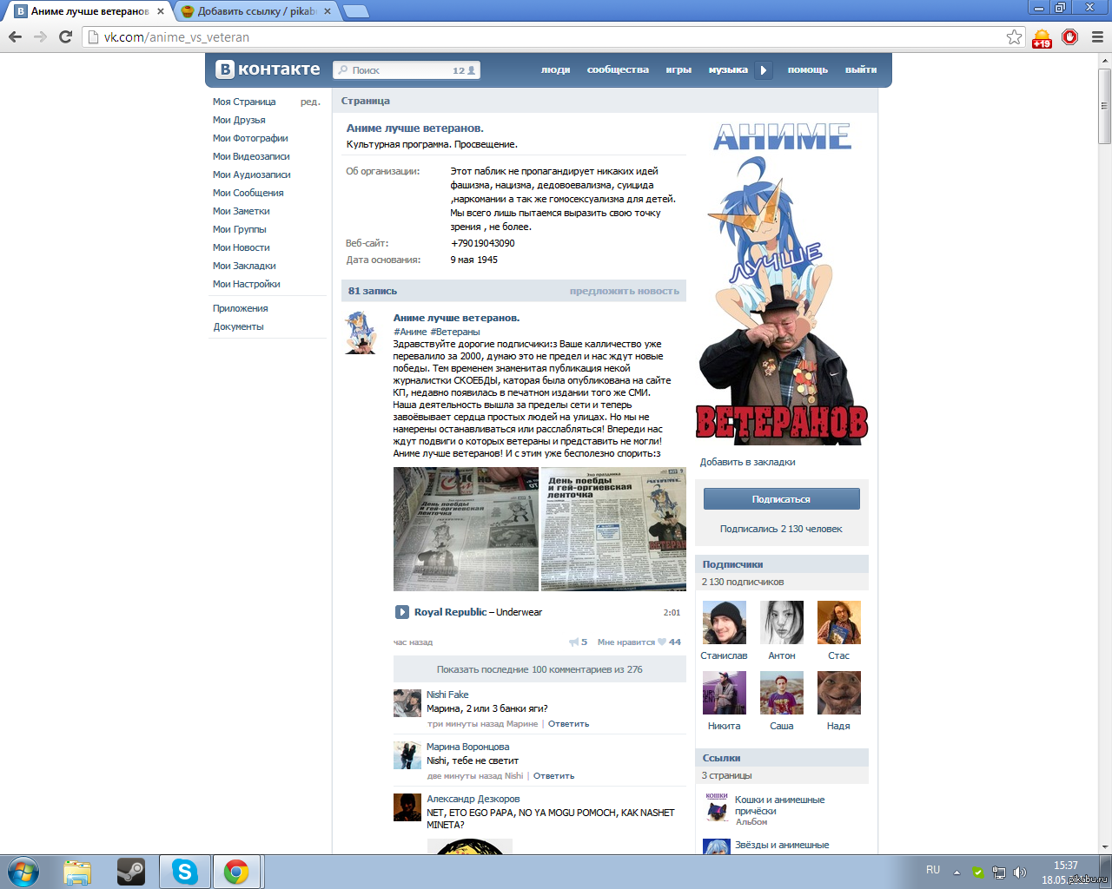Open сообщества in top menu
1112x889 pixels.
[618, 69]
